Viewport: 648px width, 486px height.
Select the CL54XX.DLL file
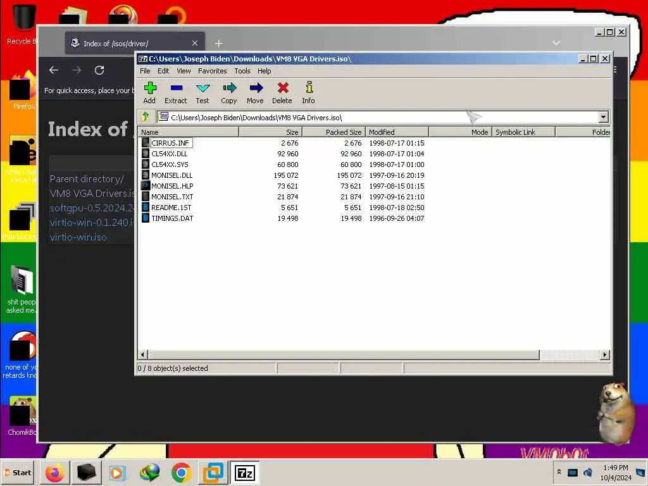click(x=170, y=154)
